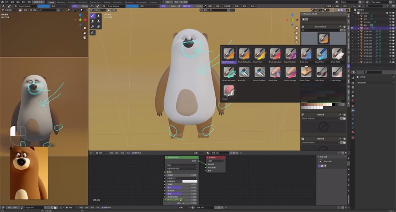Select the Brush Blur preset
Screen dimensions: 396x212
coord(275,73)
